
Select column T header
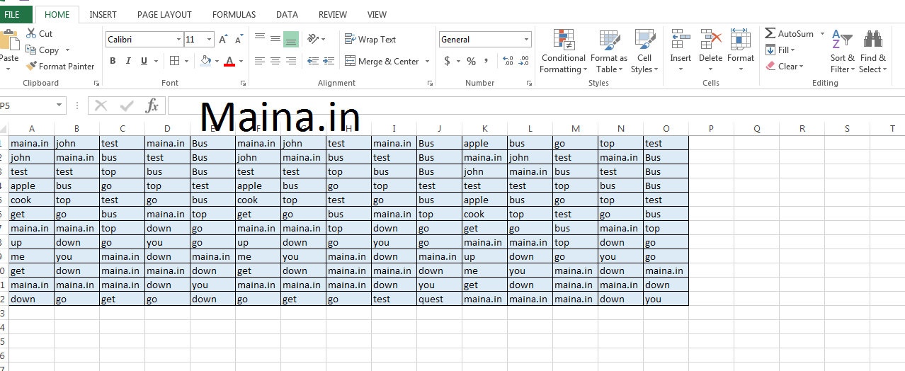click(x=892, y=128)
